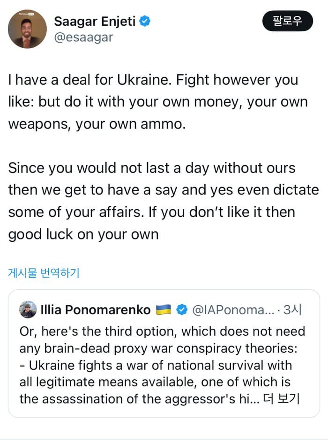The height and width of the screenshot is (440, 328).
Task: Click the "Or, here's the third option" line
Action: click(x=162, y=332)
